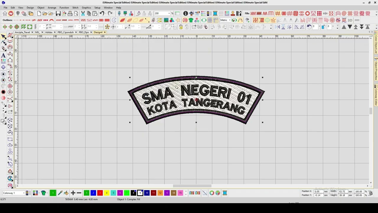Open the Window menu
The image size is (378, 213).
pos(108,8)
